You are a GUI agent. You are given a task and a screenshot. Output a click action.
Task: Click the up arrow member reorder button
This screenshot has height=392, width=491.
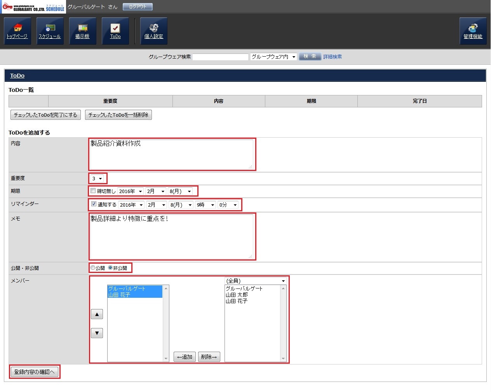coord(97,314)
